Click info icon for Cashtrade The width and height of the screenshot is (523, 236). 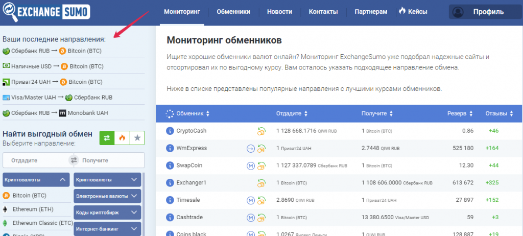170,217
